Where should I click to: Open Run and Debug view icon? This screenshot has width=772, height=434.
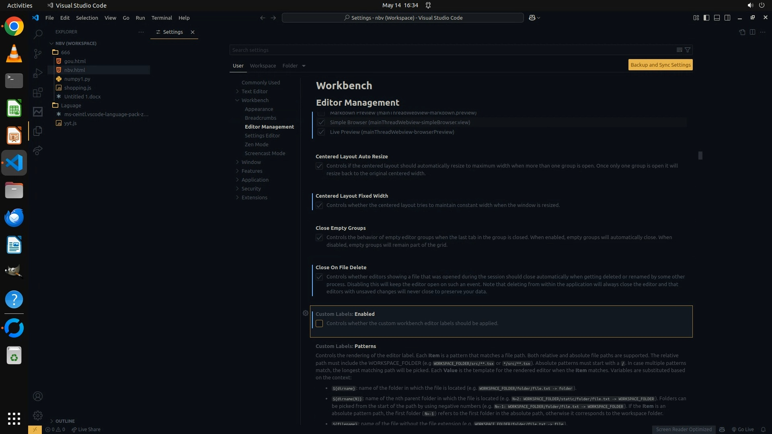click(38, 73)
